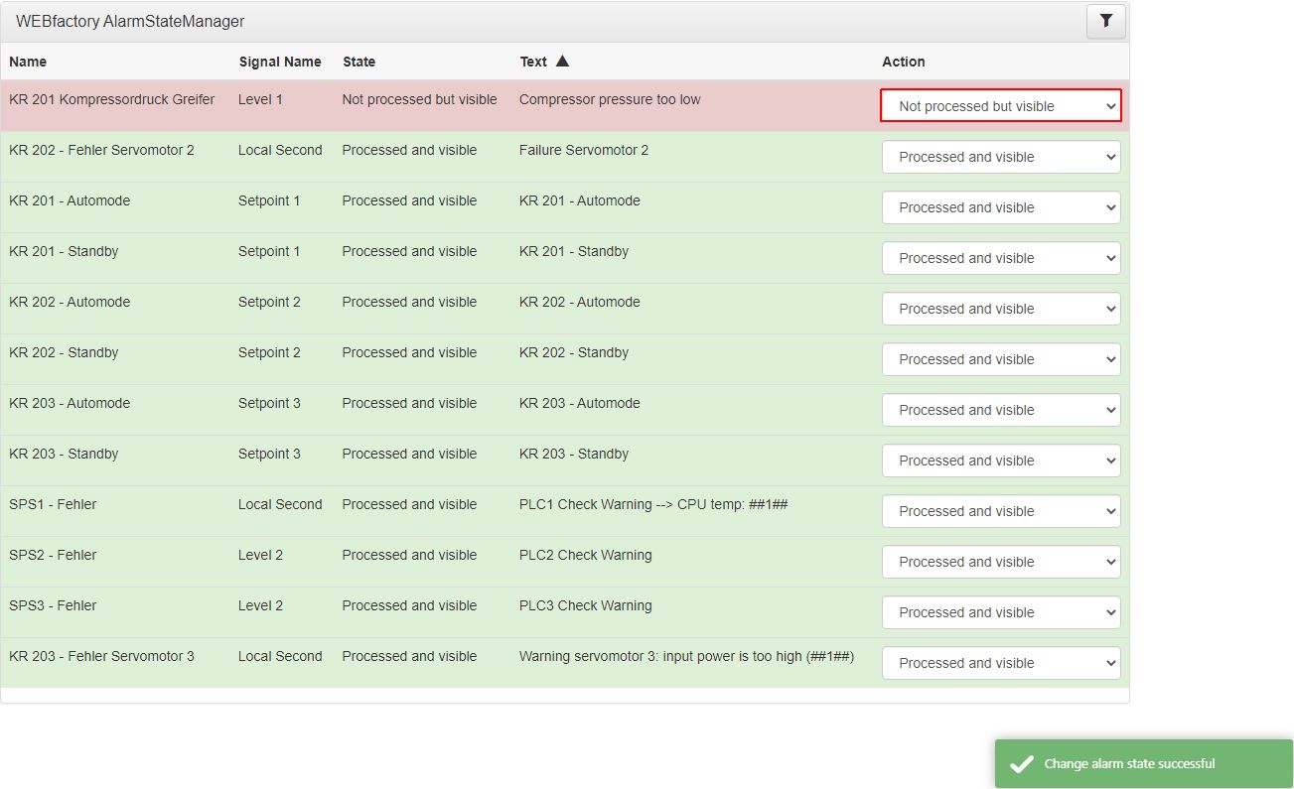Viewport: 1294px width, 789px height.
Task: Click PLC1 Check Warning CPU temp text
Action: (x=653, y=504)
